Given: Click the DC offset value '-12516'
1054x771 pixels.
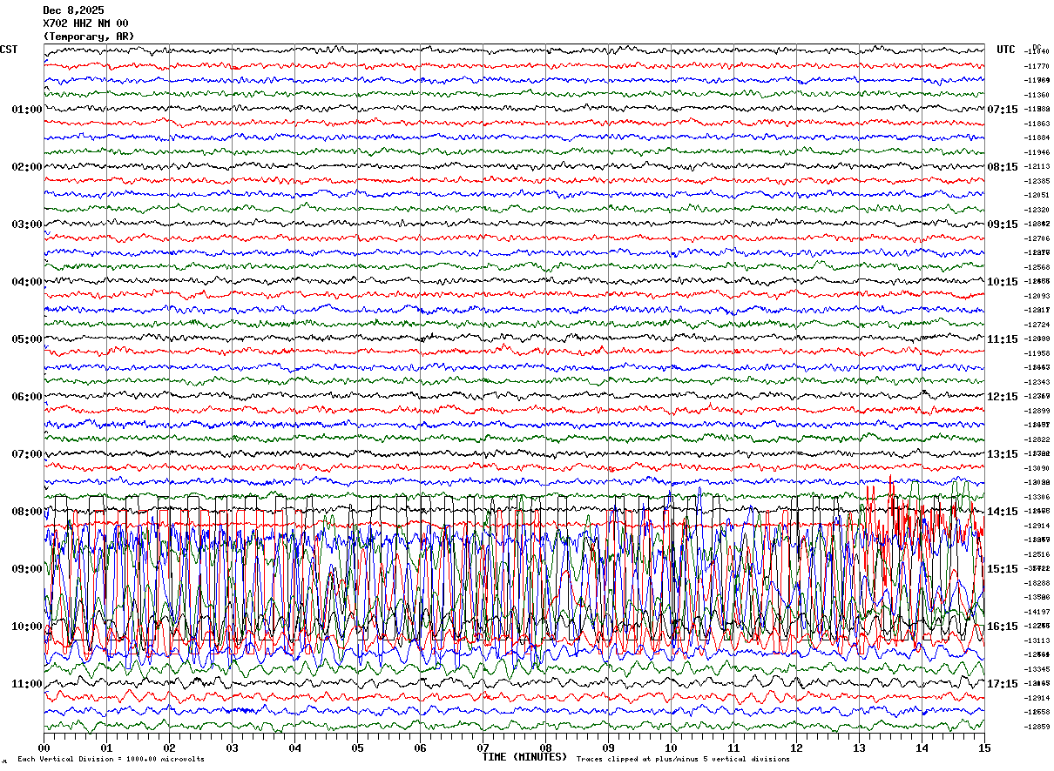Looking at the screenshot, I should point(1037,555).
